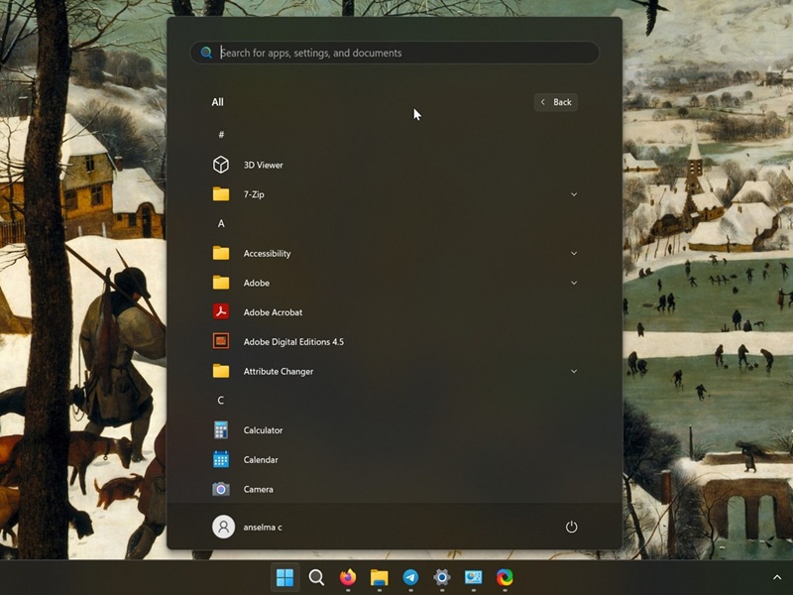The image size is (793, 595).
Task: Click the search magnifier in the search box
Action: (206, 53)
